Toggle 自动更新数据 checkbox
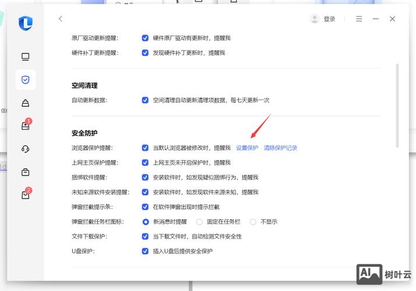 click(145, 100)
